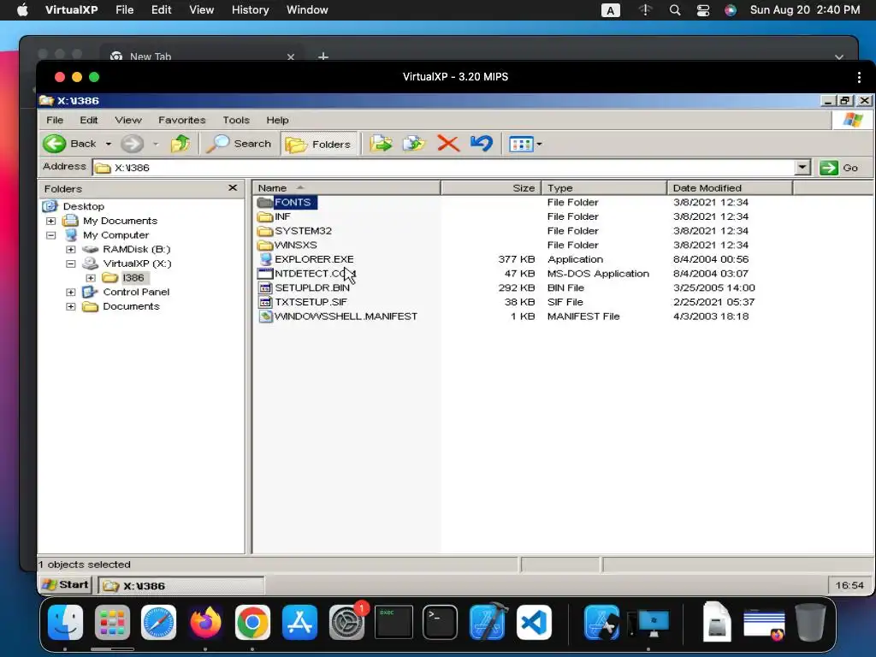876x657 pixels.
Task: Click the Copy To folder icon
Action: pos(414,144)
